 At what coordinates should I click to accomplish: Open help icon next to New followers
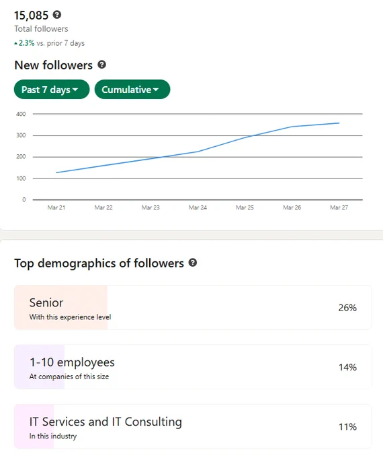tap(101, 65)
